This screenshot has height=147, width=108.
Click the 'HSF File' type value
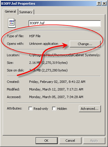pos(35,36)
